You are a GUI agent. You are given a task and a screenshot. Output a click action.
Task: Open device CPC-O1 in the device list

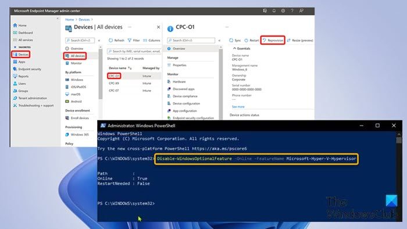pos(114,76)
